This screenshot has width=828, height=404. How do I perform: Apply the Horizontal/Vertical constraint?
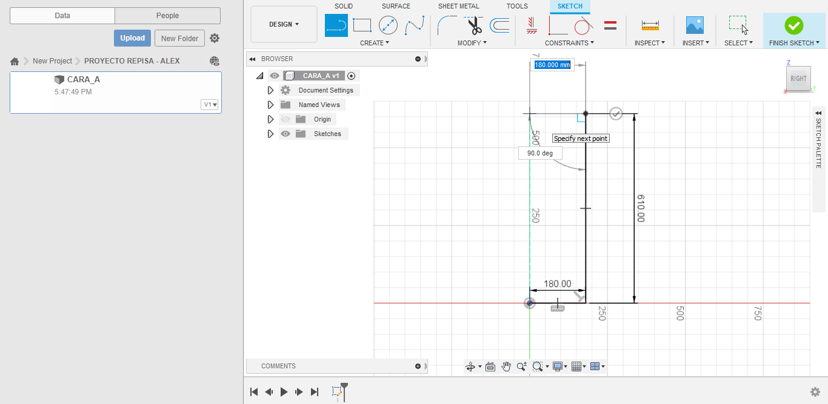558,25
